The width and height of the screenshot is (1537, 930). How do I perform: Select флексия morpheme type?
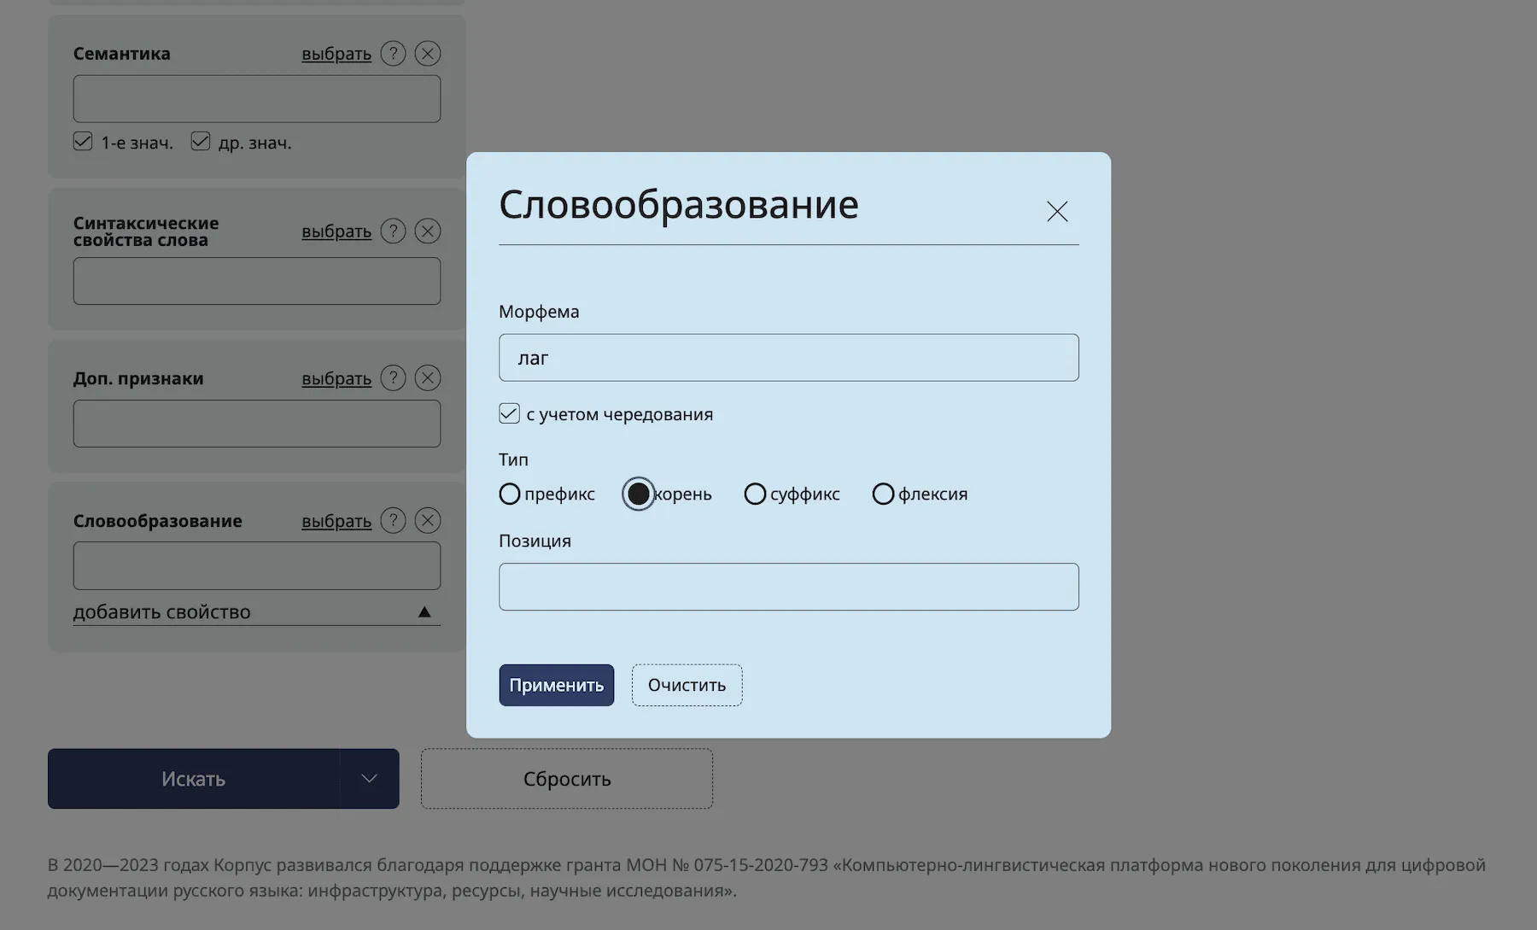pos(883,494)
